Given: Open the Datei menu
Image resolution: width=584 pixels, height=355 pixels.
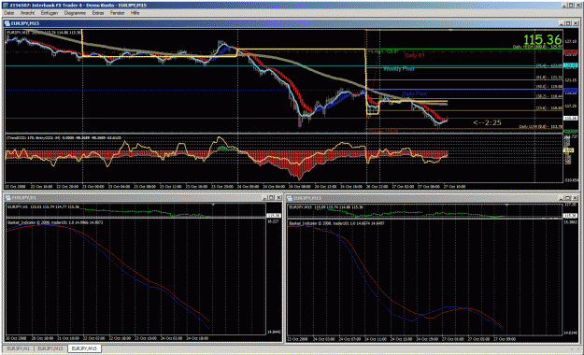Looking at the screenshot, I should coord(9,13).
